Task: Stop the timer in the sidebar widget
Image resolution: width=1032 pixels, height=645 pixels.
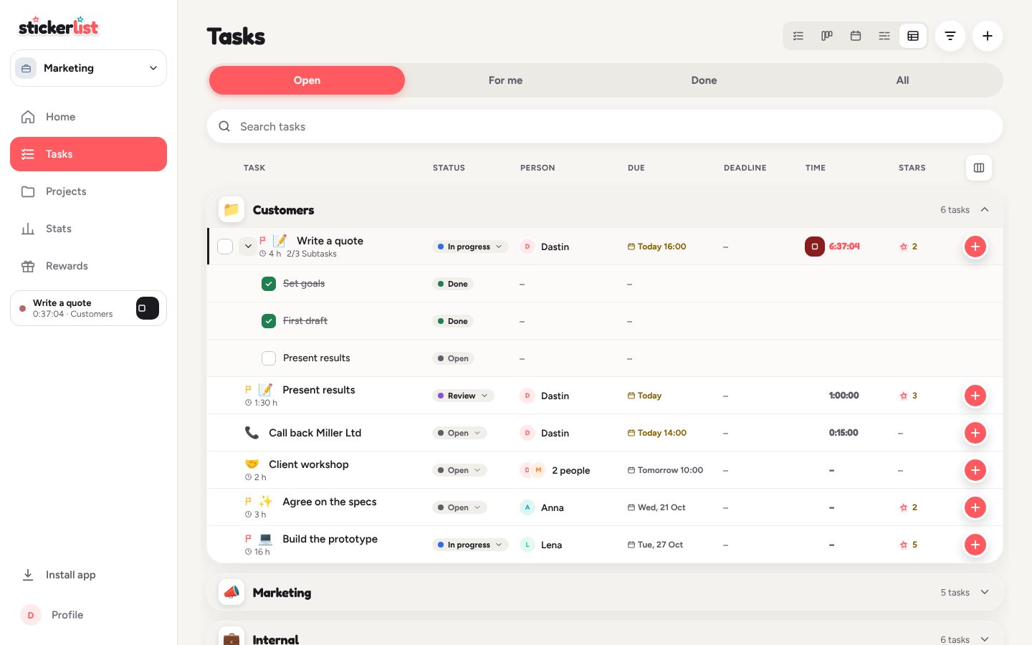Action: (x=147, y=308)
